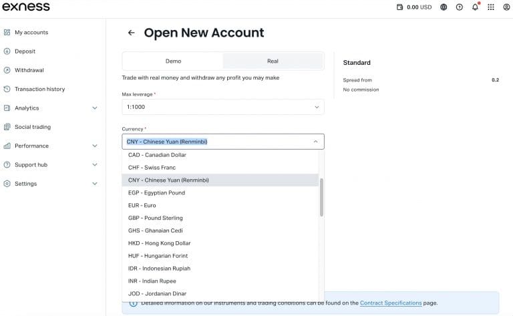513x316 pixels.
Task: Click the spread value 0.2
Action: [496, 80]
